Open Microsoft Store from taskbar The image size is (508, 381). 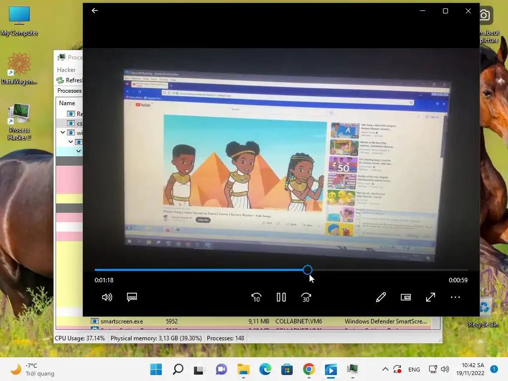click(287, 369)
